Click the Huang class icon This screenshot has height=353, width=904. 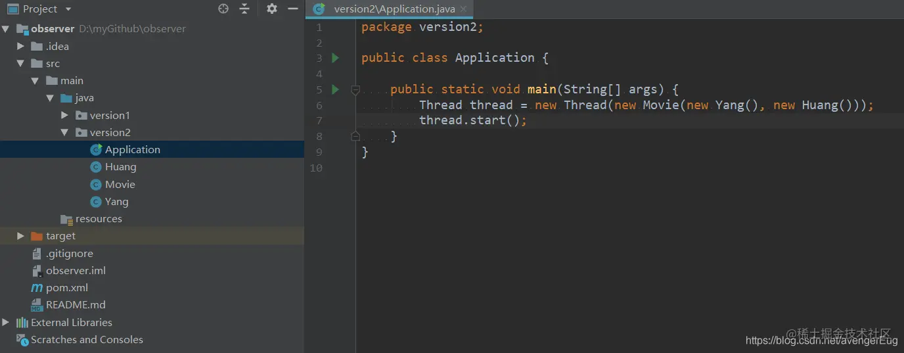[x=96, y=167]
